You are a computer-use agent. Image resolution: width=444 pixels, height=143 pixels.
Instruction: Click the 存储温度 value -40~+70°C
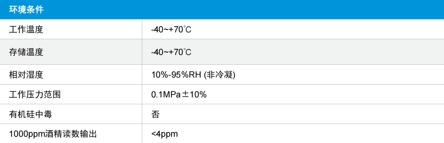pos(171,52)
